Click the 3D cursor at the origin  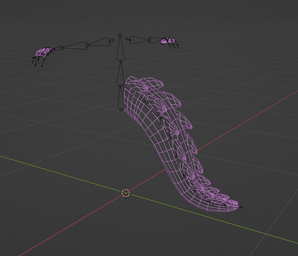(126, 193)
